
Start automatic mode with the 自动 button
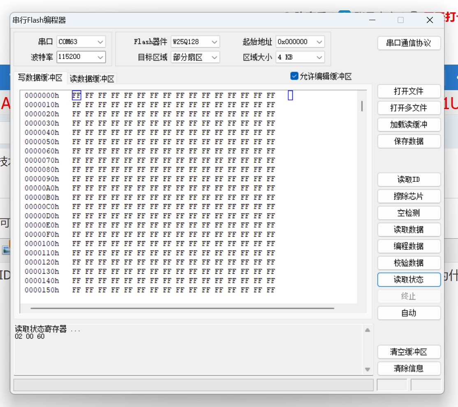[x=409, y=313]
